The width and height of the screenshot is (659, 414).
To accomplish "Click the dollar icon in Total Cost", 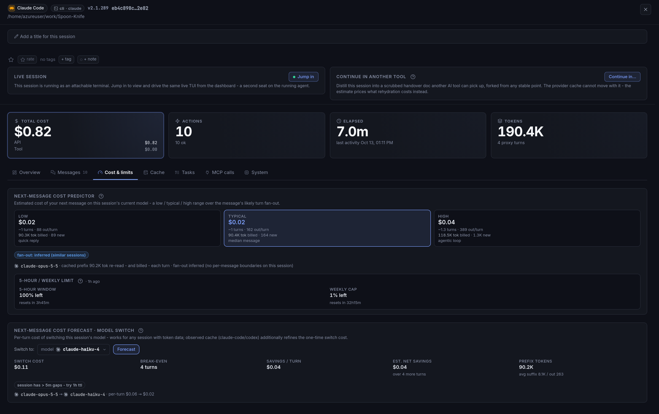I will (16, 121).
